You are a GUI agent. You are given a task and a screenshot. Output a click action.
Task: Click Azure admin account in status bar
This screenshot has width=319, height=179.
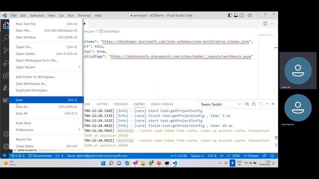point(97,156)
